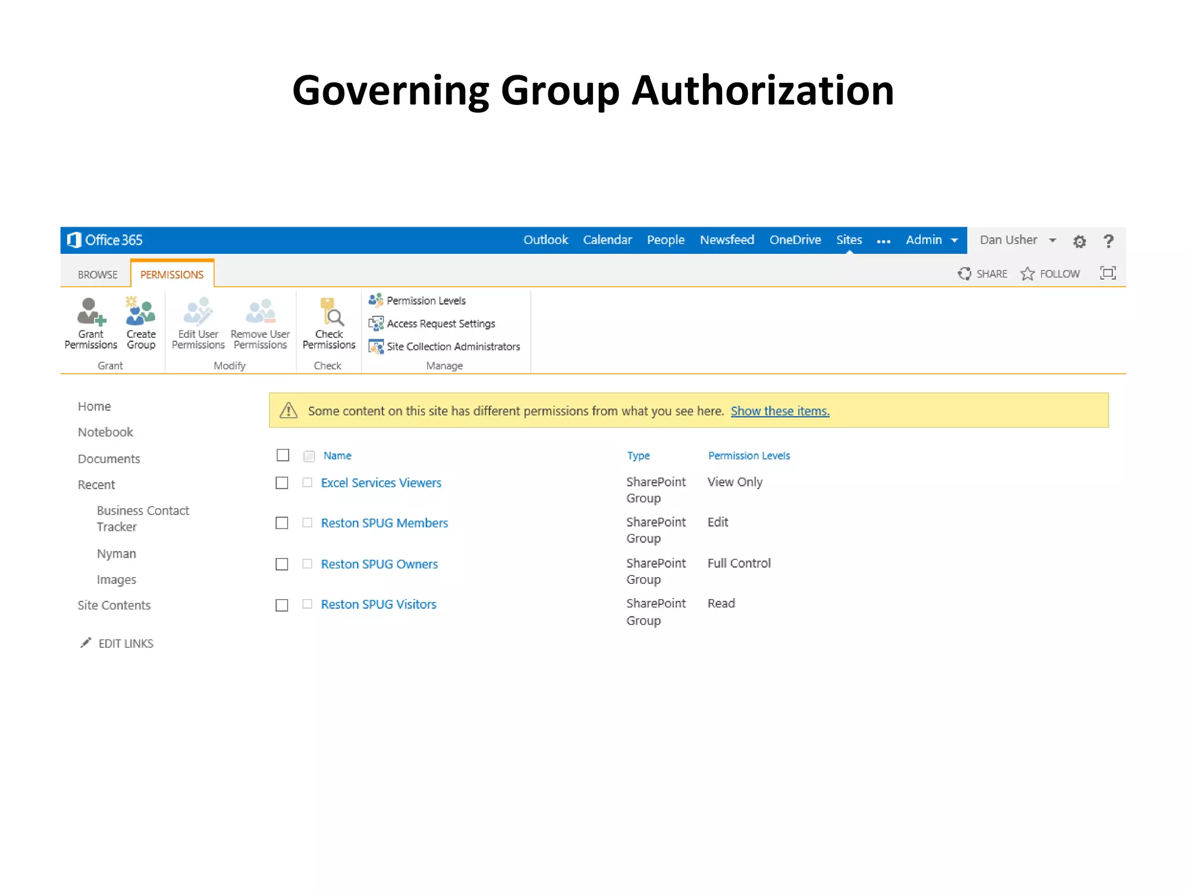Tick small box beside Excel Services Viewers name
Viewport: 1187px width, 890px height.
point(307,482)
